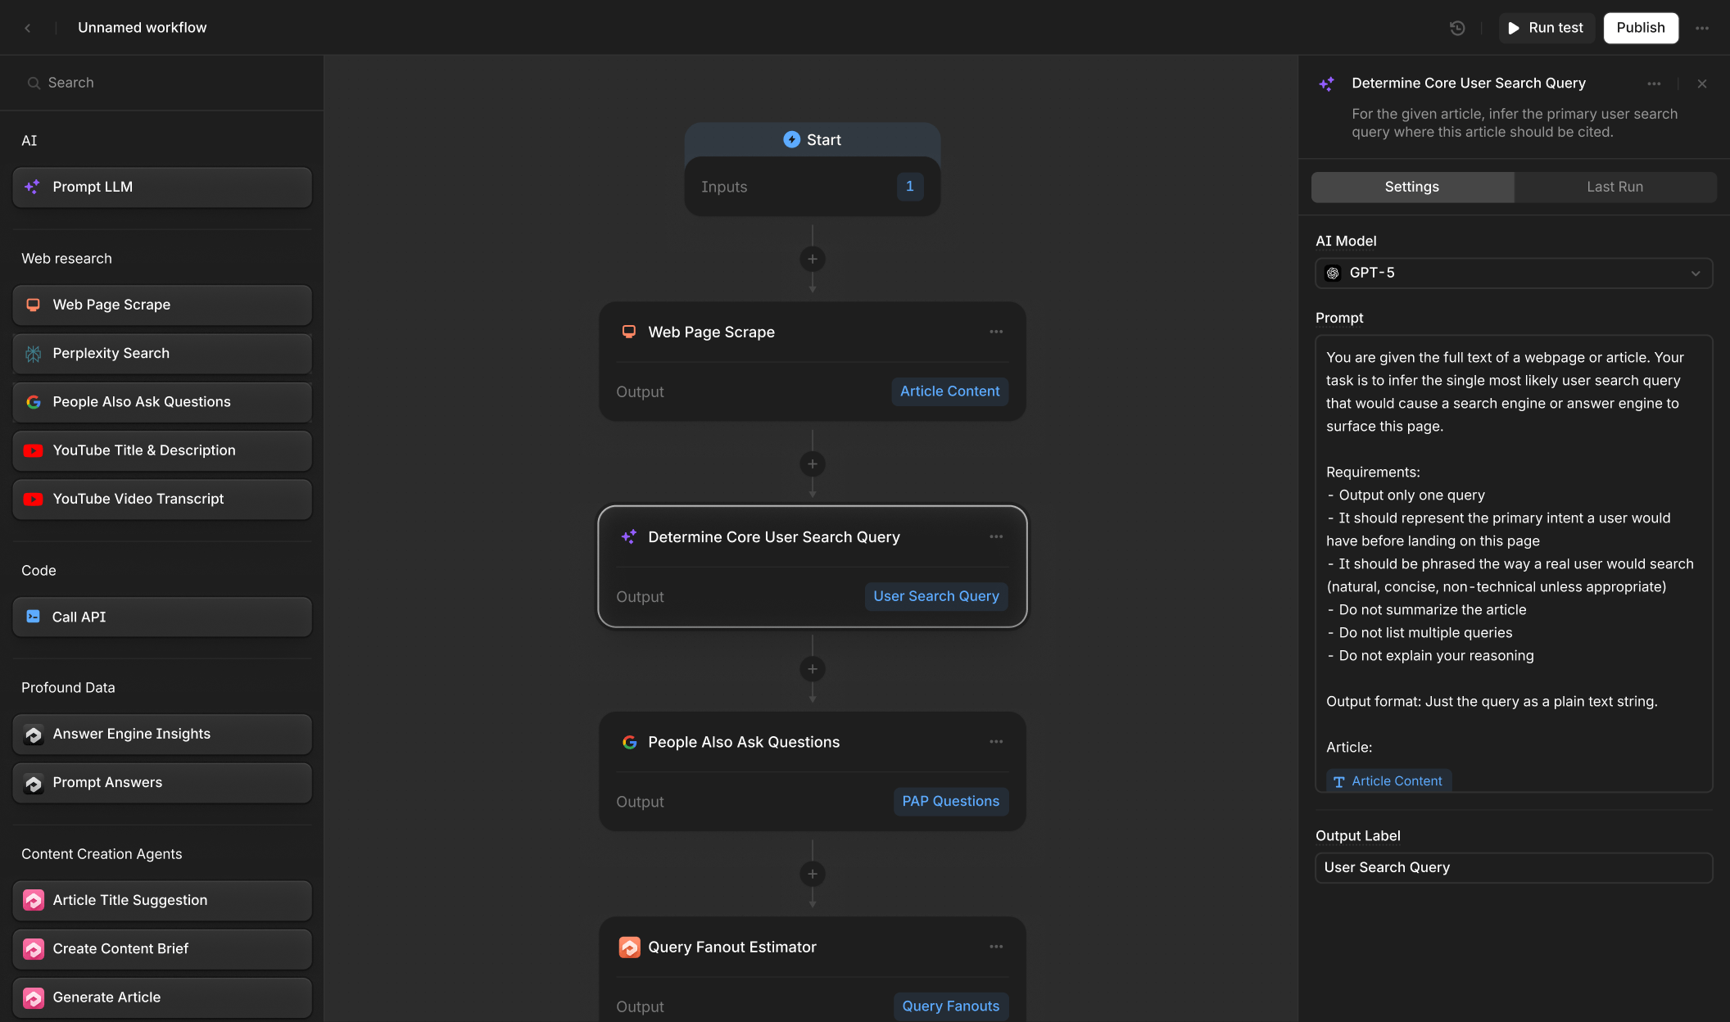Image resolution: width=1730 pixels, height=1022 pixels.
Task: Switch to the Last Run tab
Action: 1615,187
